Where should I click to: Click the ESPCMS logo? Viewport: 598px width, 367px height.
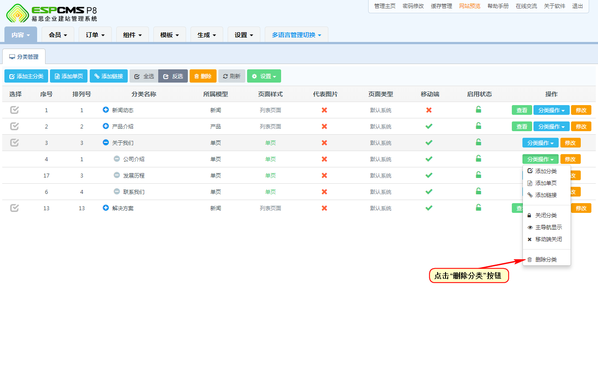tap(51, 13)
